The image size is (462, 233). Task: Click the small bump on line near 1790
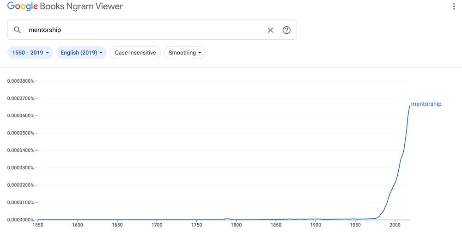click(227, 219)
